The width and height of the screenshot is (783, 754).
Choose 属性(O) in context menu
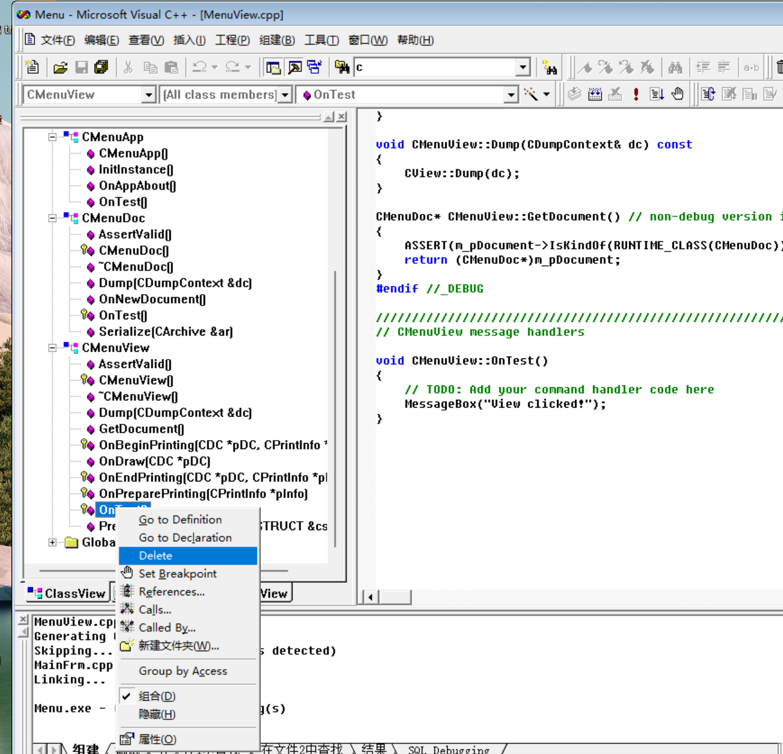(188, 740)
